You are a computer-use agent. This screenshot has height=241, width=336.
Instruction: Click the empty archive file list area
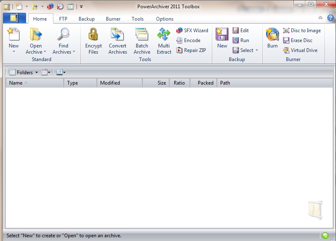point(169,158)
